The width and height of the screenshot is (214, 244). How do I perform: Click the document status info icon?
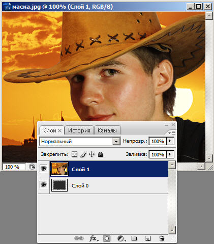click(x=32, y=167)
